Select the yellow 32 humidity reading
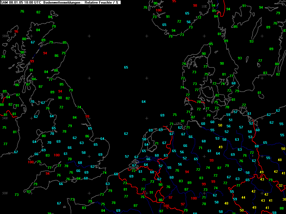This screenshot has height=214, width=286. click(x=280, y=185)
